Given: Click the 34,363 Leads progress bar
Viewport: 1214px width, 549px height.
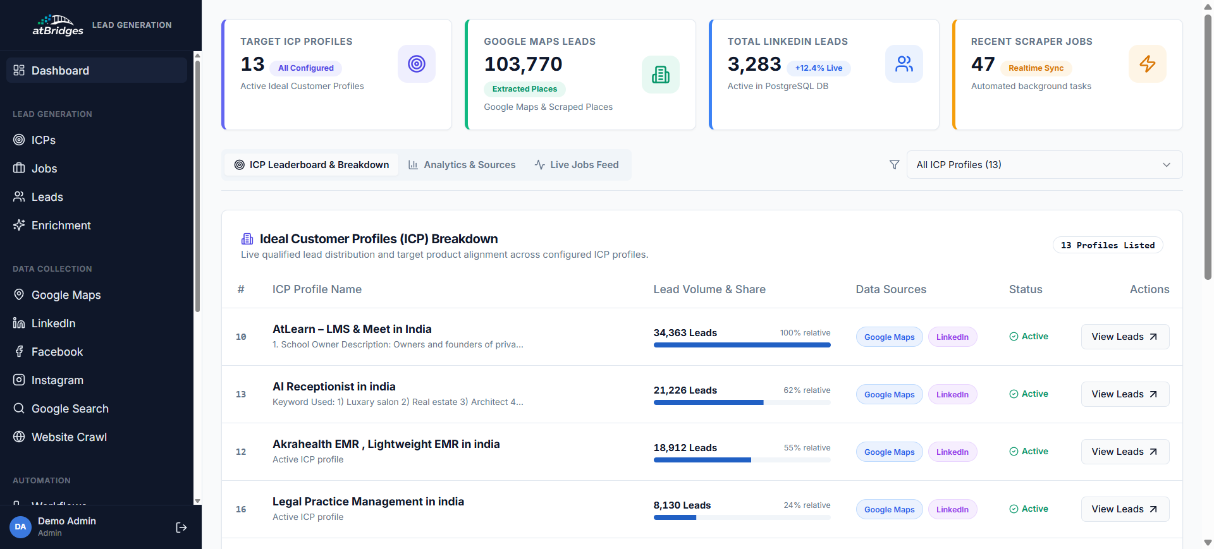Looking at the screenshot, I should pyautogui.click(x=742, y=345).
